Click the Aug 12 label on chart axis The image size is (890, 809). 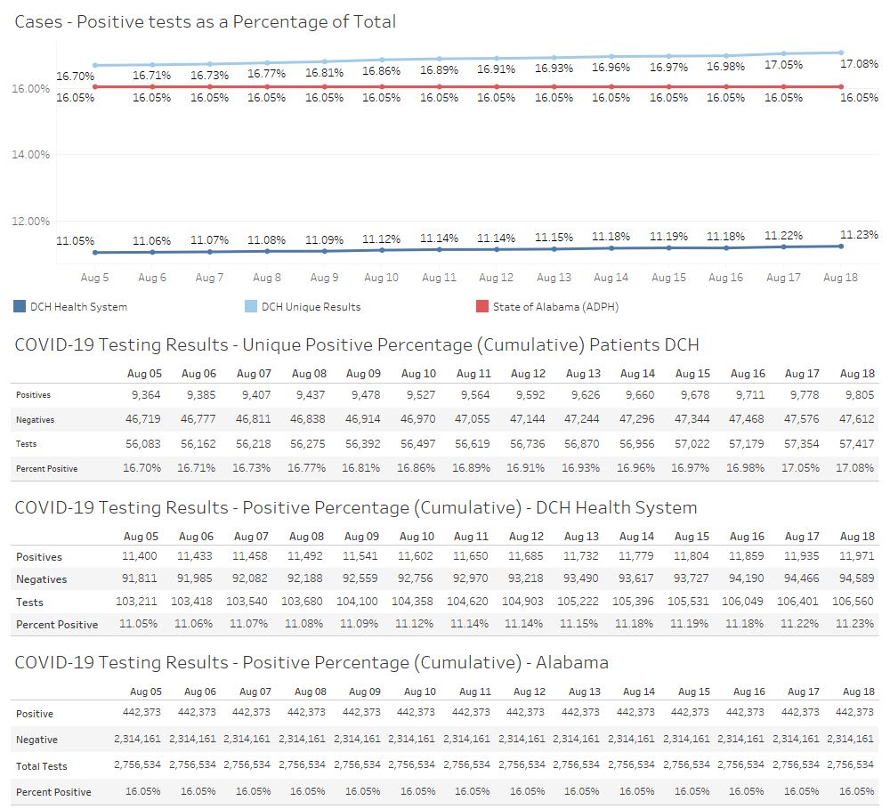(496, 278)
